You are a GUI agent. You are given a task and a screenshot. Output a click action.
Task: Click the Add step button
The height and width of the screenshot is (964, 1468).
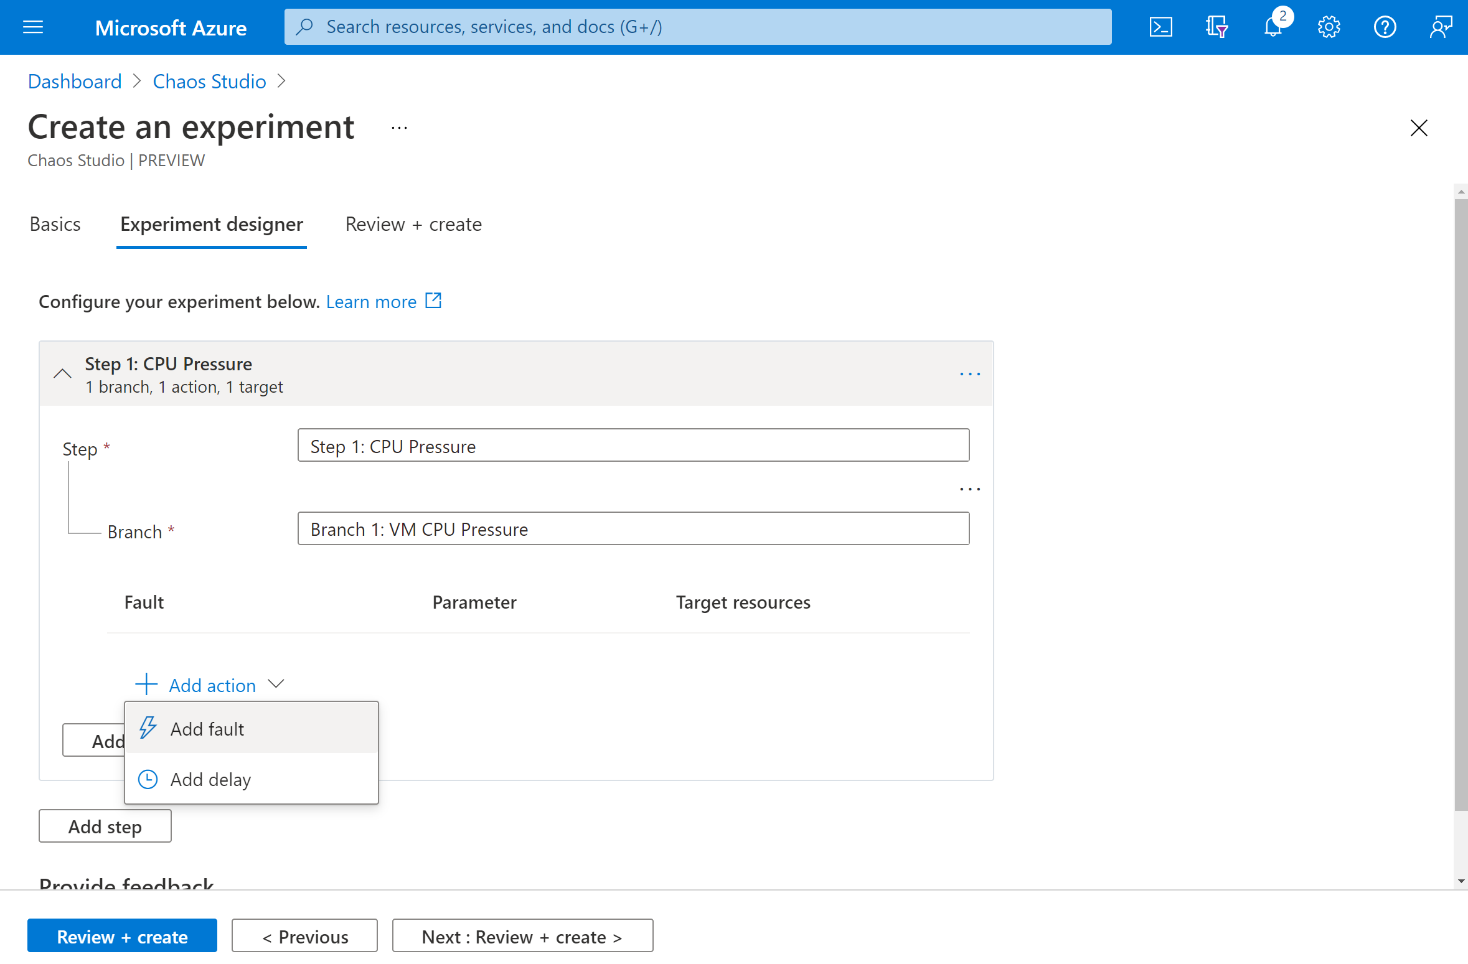point(105,826)
